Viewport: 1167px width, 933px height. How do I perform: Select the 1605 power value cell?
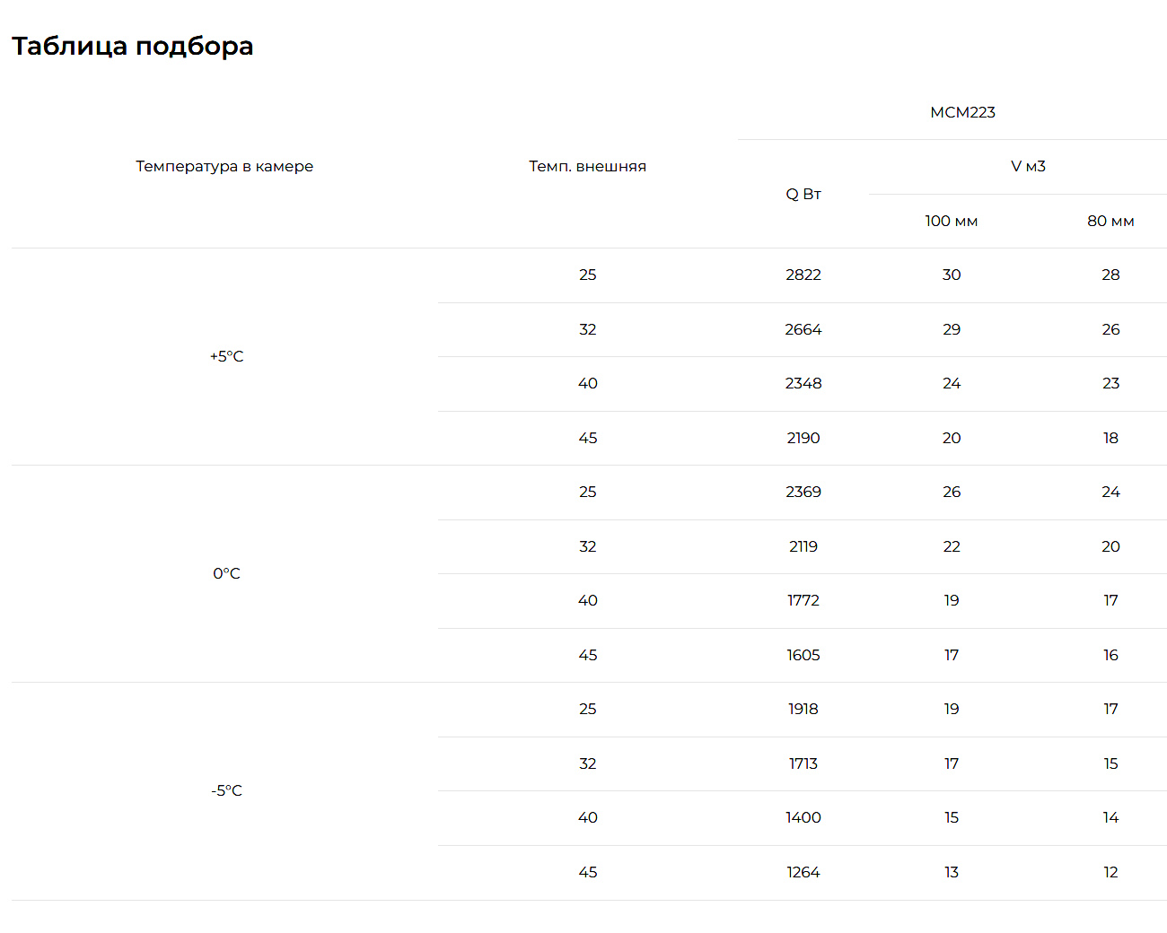[x=803, y=655]
